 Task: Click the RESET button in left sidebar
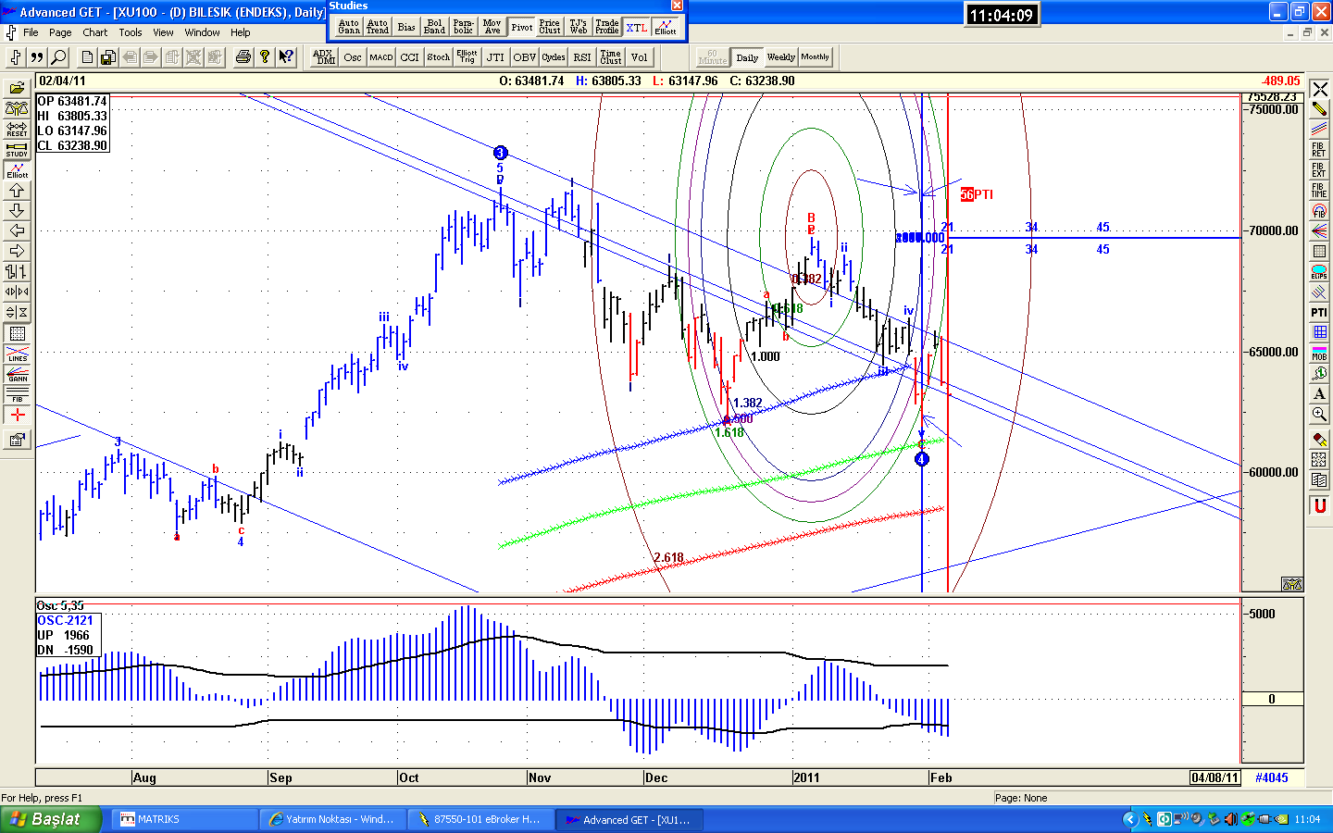(17, 130)
